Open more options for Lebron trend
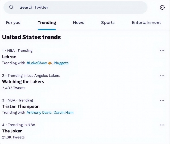This screenshot has width=170, height=144. point(162,51)
